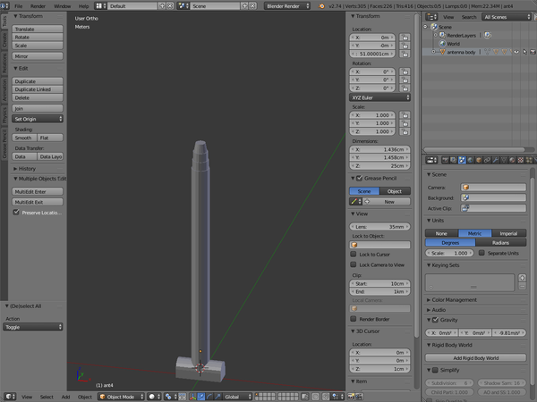Open the XYZ Euler rotation mode dropdown
The height and width of the screenshot is (402, 537).
click(x=379, y=96)
